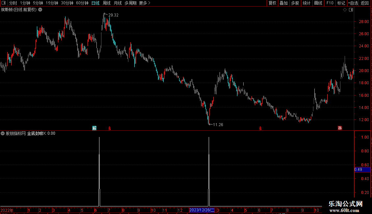Open the 复权 adjustment option
Screen dimensions: 372x214
click(x=272, y=3)
